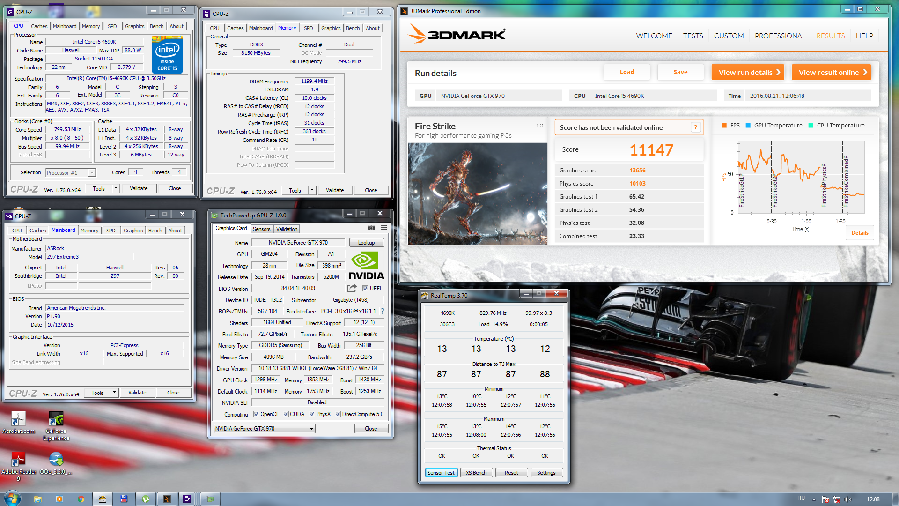Open the Tools dropdown arrow in the Memory tab window
The image size is (899, 506).
click(312, 190)
